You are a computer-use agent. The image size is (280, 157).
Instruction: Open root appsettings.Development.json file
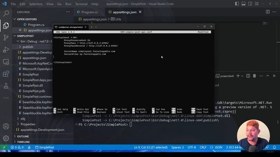coord(42,130)
